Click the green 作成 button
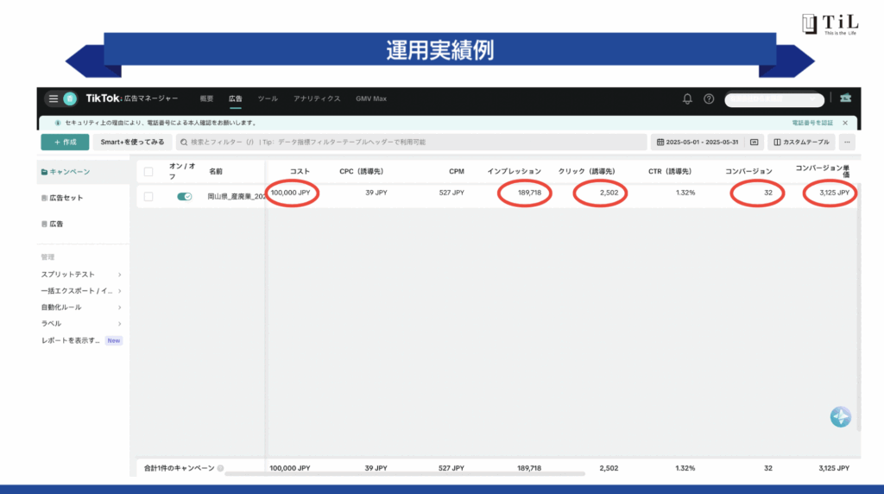Viewport: 884px width, 494px height. coord(64,142)
